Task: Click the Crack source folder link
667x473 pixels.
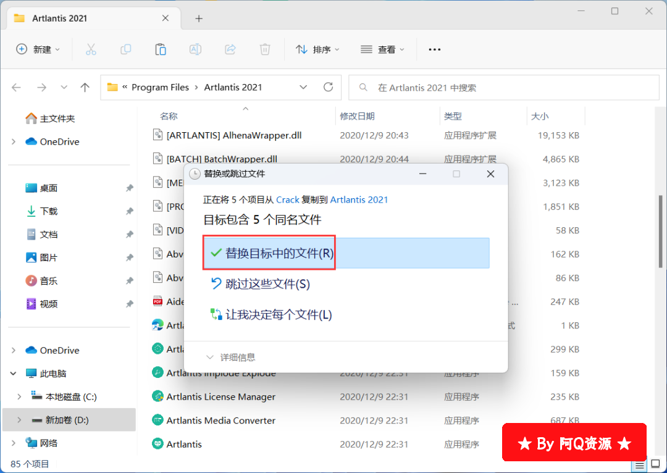Action: (288, 199)
